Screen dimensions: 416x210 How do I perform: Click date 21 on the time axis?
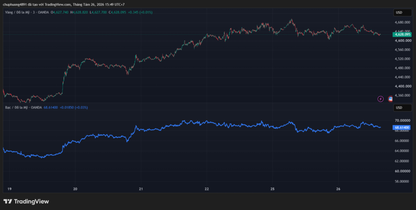(x=141, y=189)
